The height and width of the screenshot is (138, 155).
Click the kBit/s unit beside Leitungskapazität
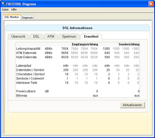tap(48, 49)
